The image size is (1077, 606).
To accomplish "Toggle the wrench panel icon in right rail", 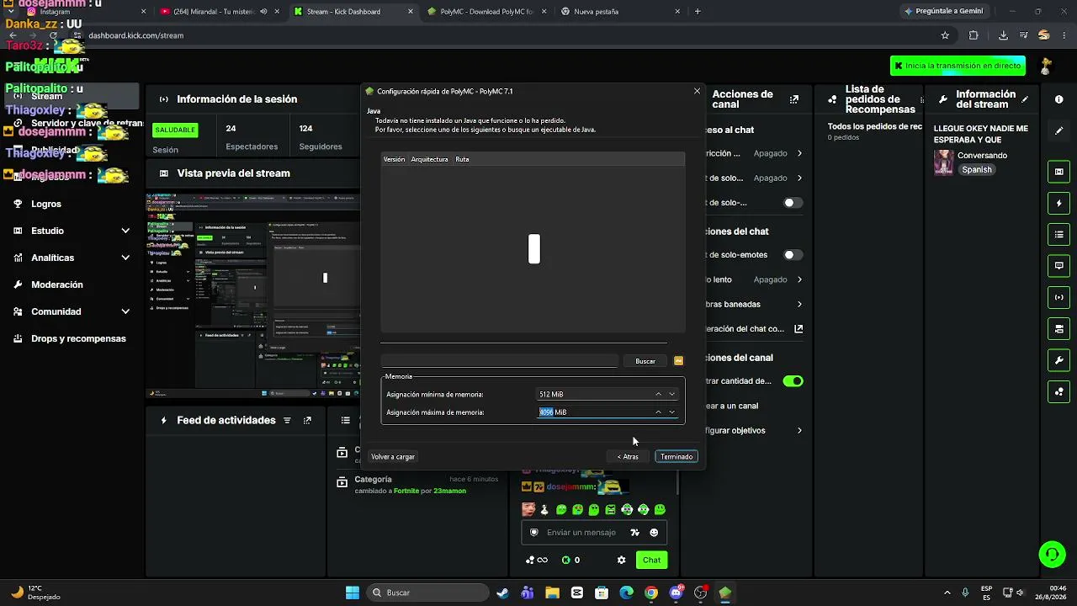I will 1059,360.
